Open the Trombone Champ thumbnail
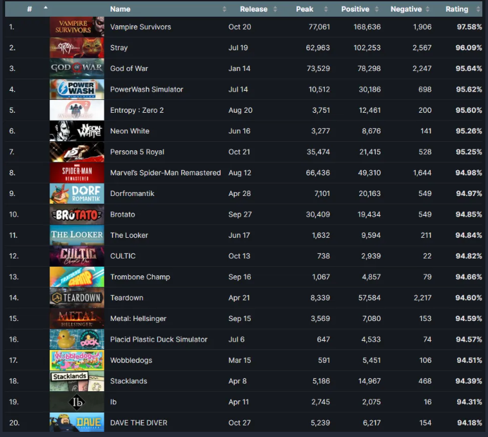Image resolution: width=488 pixels, height=437 pixels. (x=77, y=277)
